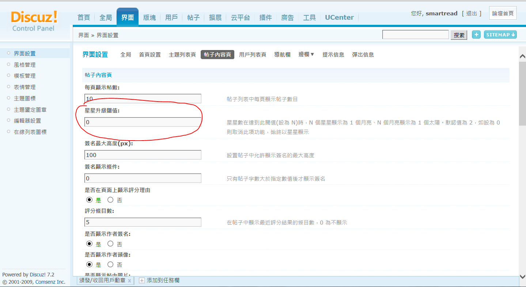
Task: Select 否 for 是否在頁面上顯示評分理由
Action: tap(110, 200)
